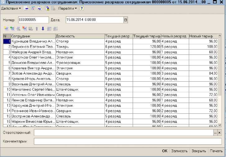Click the Печать button
This screenshot has width=226, height=157.
(x=216, y=151)
